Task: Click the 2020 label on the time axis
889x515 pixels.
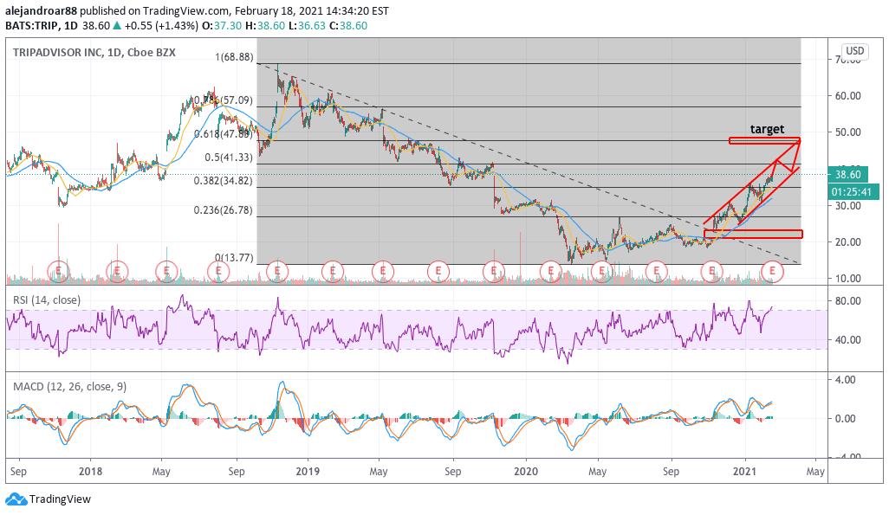Action: click(526, 472)
